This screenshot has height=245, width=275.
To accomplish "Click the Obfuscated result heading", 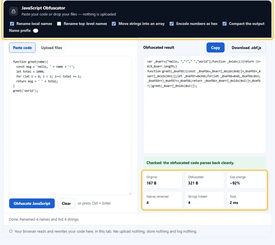I will [158, 47].
